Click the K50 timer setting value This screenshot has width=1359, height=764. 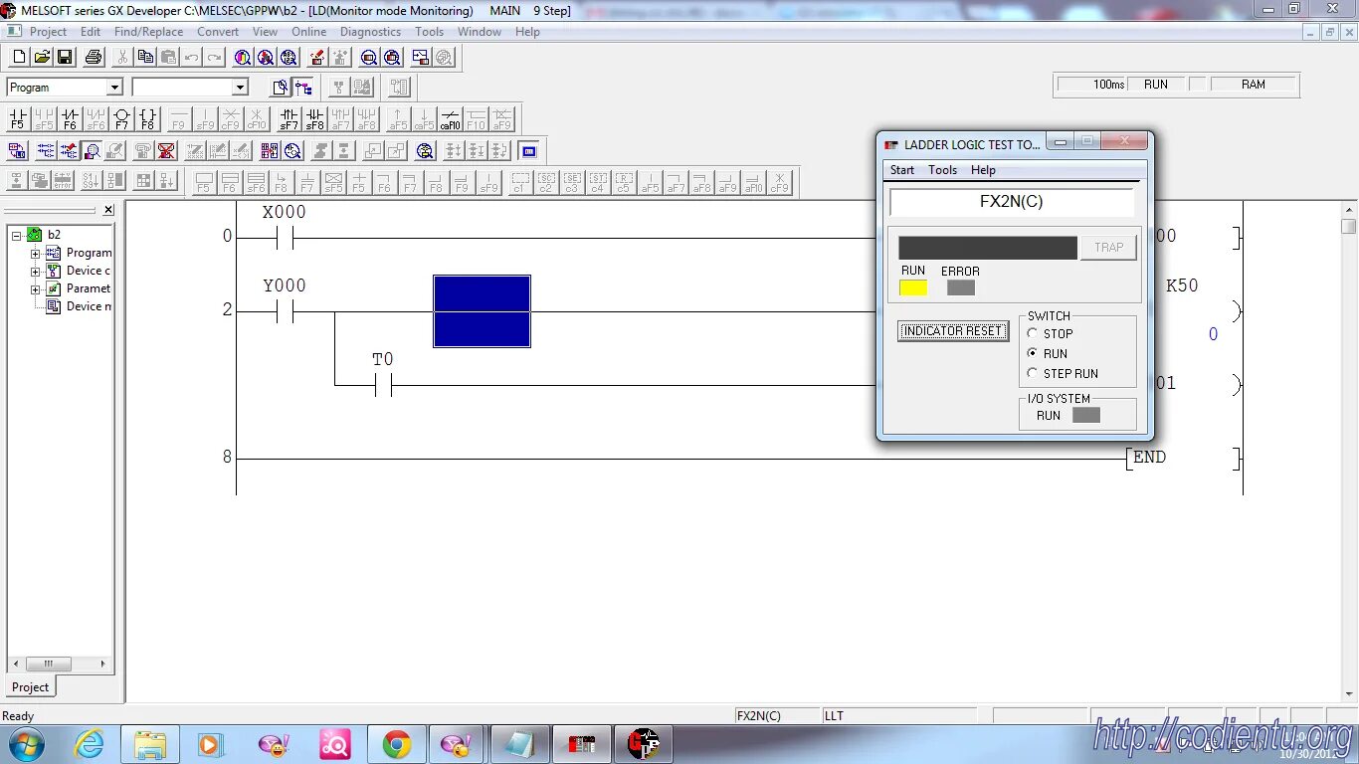point(1182,286)
